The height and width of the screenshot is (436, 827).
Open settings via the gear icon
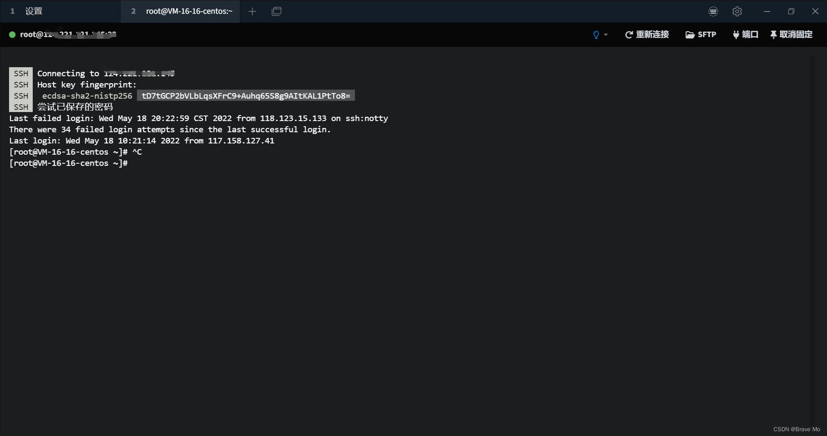737,11
